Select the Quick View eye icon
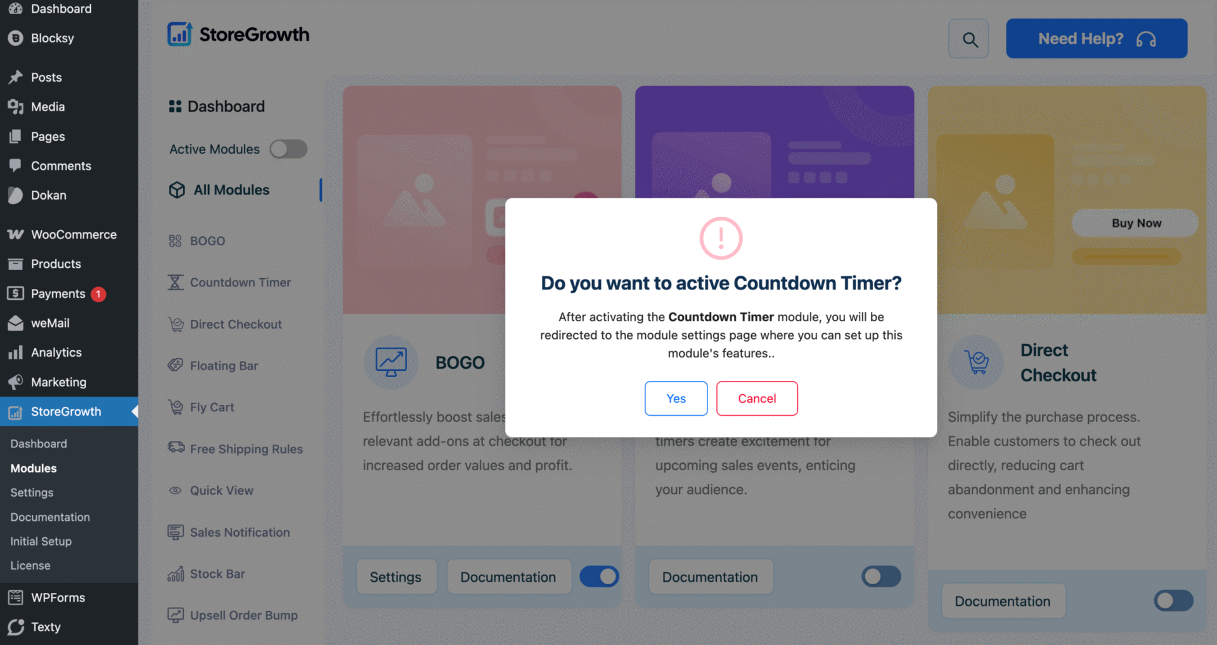Screen dimensions: 1217x645 coord(176,490)
